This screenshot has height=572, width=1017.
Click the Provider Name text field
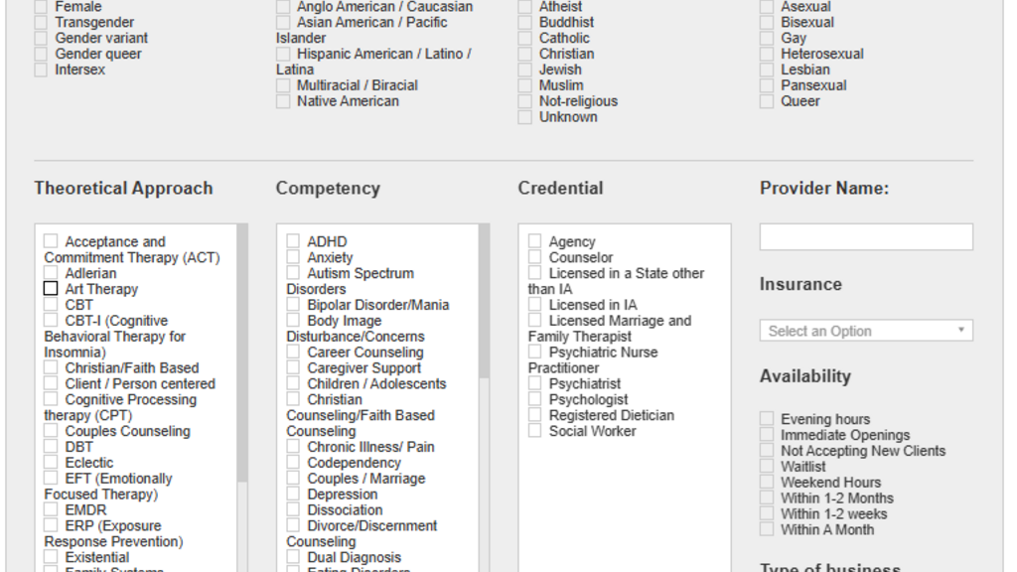866,236
